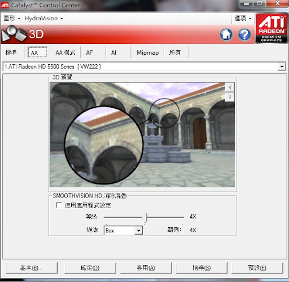289x282 pixels.
Task: Minimize the Catalyst Control Center window
Action: 247,3
